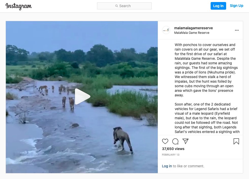The image size is (249, 179).
Task: Play the lion video
Action: [83, 97]
